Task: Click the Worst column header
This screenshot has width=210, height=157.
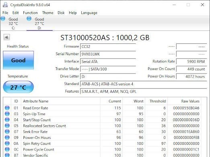Action: pos(134,101)
